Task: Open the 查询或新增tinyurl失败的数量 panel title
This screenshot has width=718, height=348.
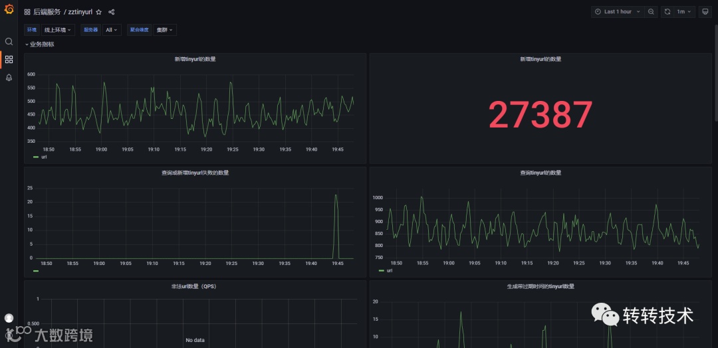Action: pos(195,173)
